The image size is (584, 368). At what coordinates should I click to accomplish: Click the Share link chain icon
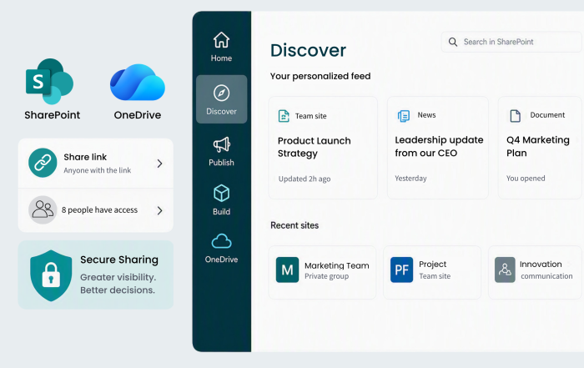coord(43,163)
